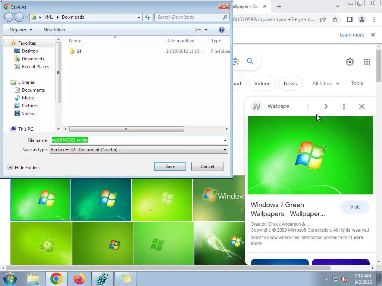Refresh the Downloads folder location

coord(147,17)
